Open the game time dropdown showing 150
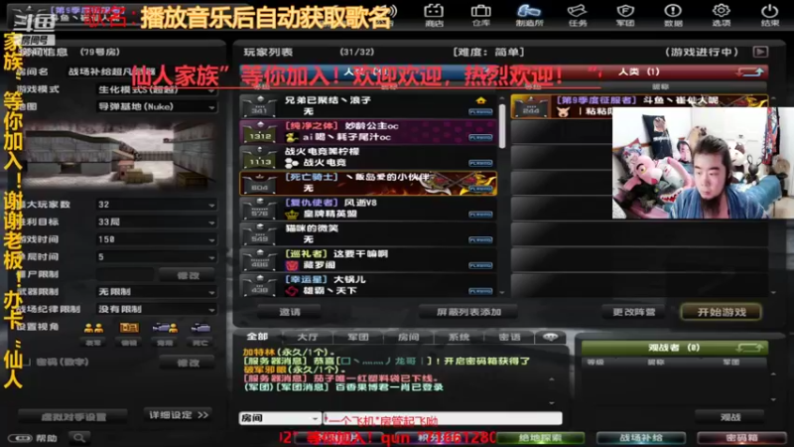Image resolution: width=794 pixels, height=447 pixels. point(157,239)
